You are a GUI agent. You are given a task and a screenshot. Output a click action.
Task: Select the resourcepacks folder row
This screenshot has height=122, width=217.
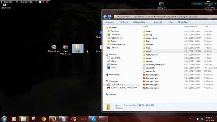180,55
